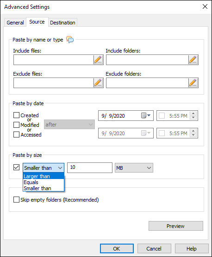Viewport: 212px width, 257px height.
Task: Decrease the second time field with down arrow
Action: [193, 135]
